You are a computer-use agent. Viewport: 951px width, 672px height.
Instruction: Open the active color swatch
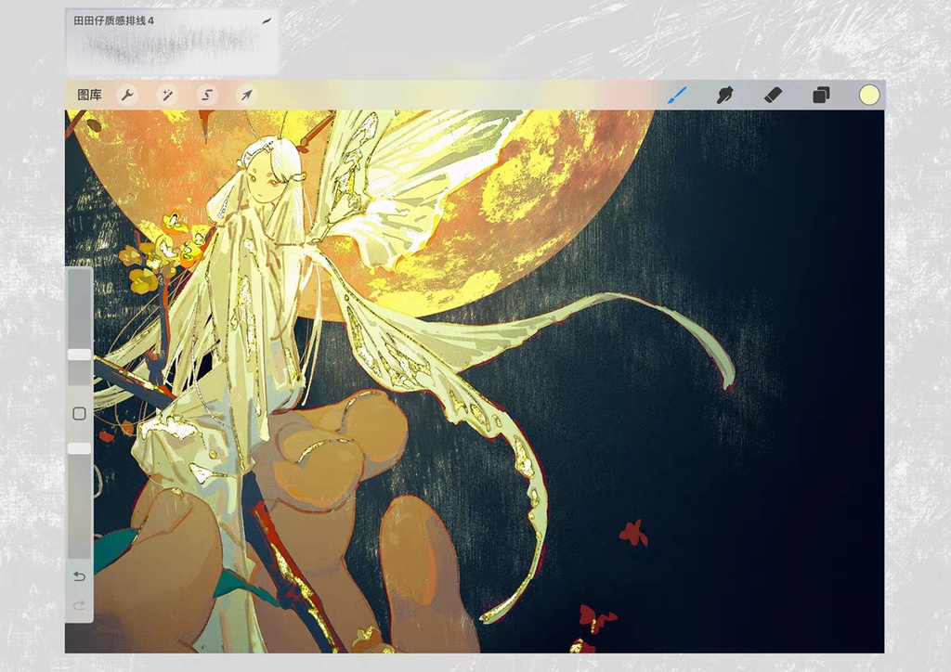(x=869, y=94)
